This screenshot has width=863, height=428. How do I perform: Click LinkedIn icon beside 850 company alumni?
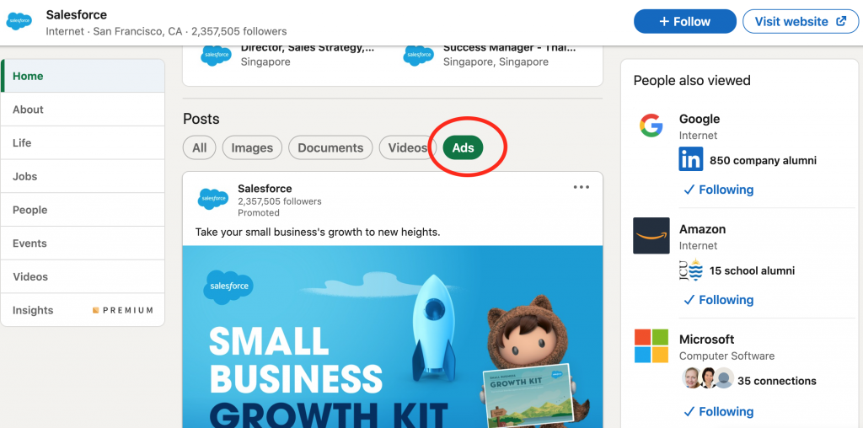(691, 159)
